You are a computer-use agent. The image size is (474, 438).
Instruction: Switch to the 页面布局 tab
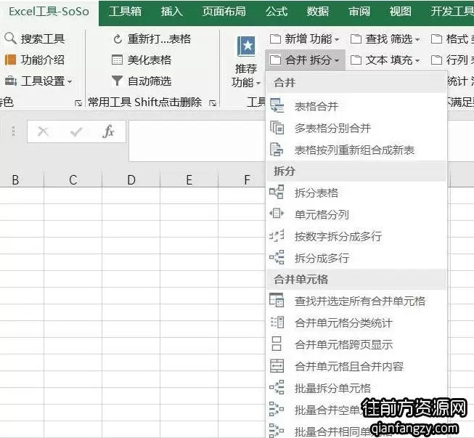pos(224,12)
